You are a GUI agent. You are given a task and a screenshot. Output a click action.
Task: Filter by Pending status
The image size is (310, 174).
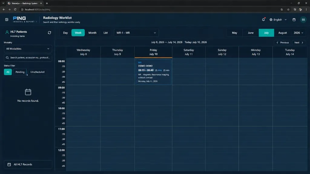pyautogui.click(x=20, y=72)
